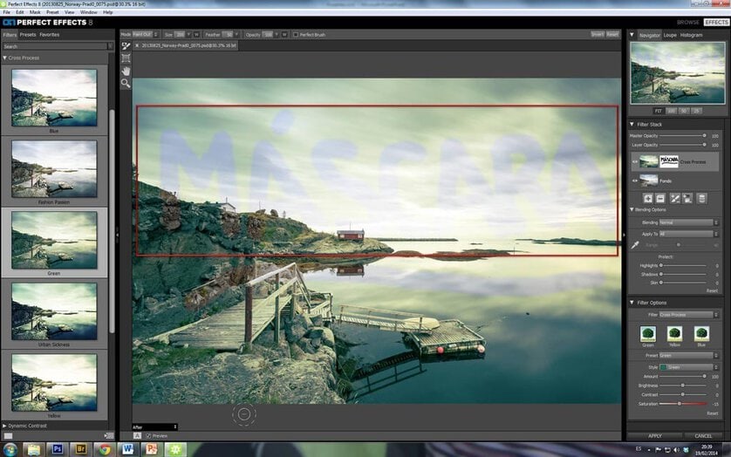731x457 pixels.
Task: Click the Opacity pressure W toggle
Action: tap(284, 35)
